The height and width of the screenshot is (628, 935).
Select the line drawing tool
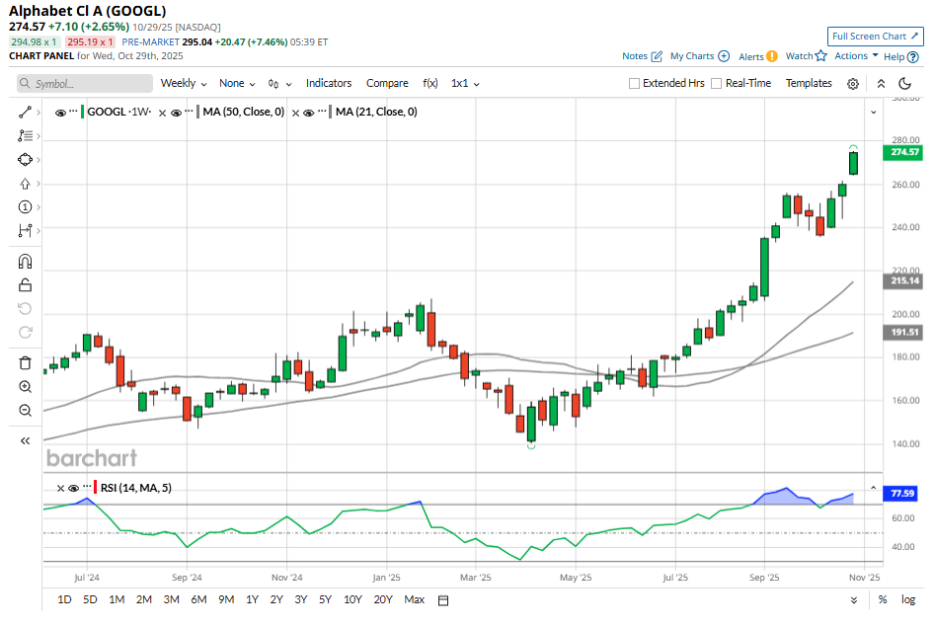pos(26,113)
